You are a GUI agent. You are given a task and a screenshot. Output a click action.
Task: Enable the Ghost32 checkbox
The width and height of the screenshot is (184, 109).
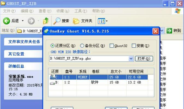(112, 46)
